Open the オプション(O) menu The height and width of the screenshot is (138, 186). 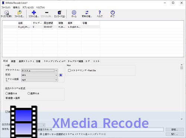point(28,7)
